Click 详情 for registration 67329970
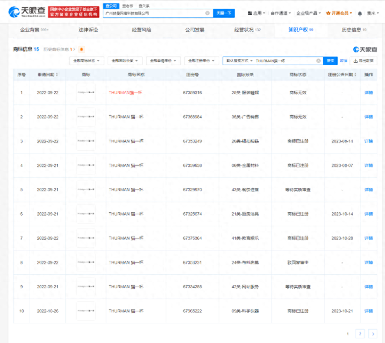This screenshot has width=385, height=343. coord(368,190)
